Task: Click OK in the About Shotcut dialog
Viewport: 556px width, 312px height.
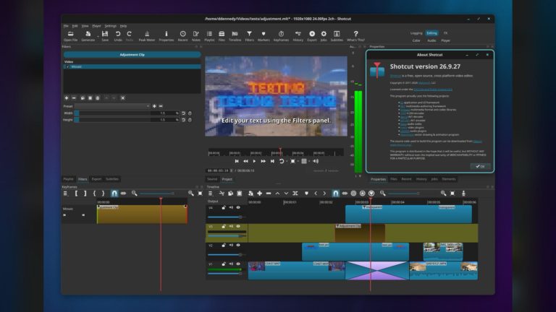Action: pos(481,166)
